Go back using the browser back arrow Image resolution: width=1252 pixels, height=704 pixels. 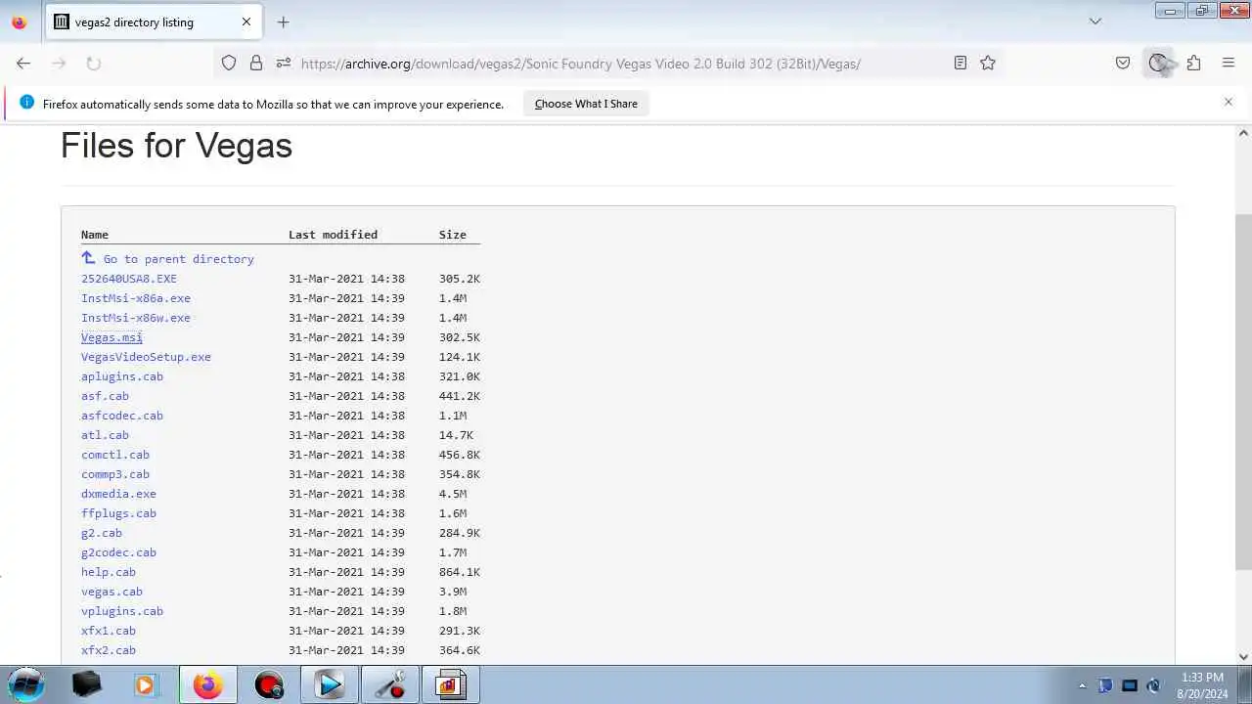[23, 63]
